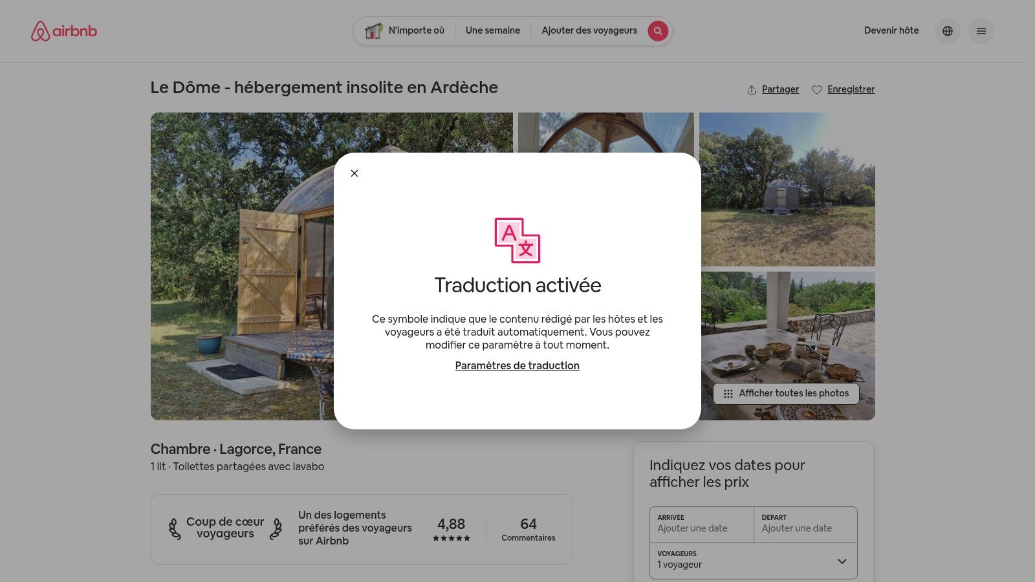Click Devenir hôte
Viewport: 1035px width, 582px height.
click(891, 30)
